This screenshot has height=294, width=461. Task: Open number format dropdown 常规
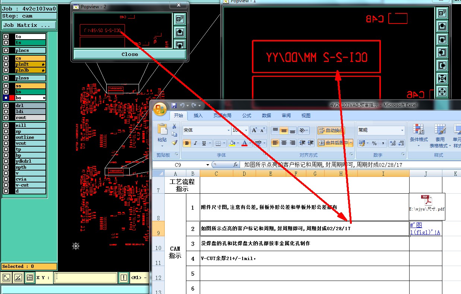tap(402, 130)
